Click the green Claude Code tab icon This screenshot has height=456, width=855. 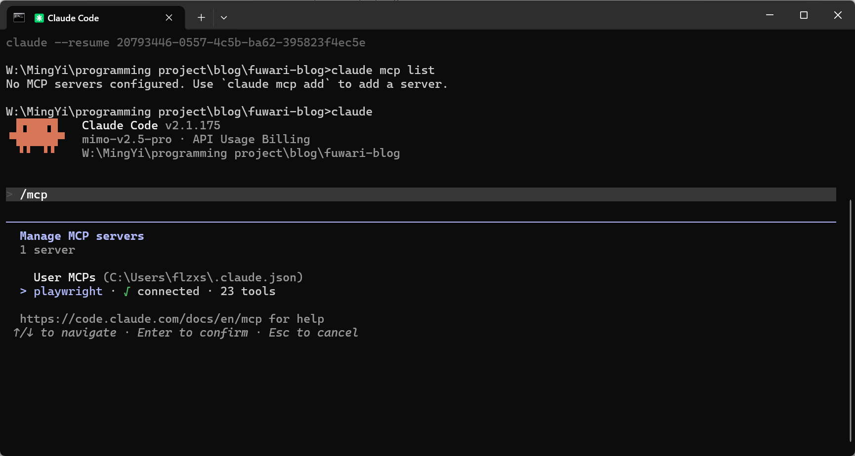39,18
